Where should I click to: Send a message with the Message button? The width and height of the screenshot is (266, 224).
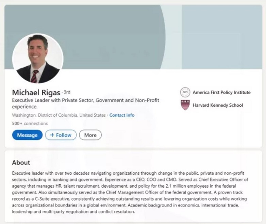(27, 135)
